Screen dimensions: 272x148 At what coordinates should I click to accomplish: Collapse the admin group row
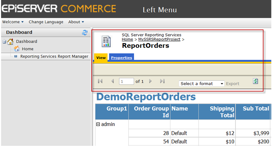98,124
